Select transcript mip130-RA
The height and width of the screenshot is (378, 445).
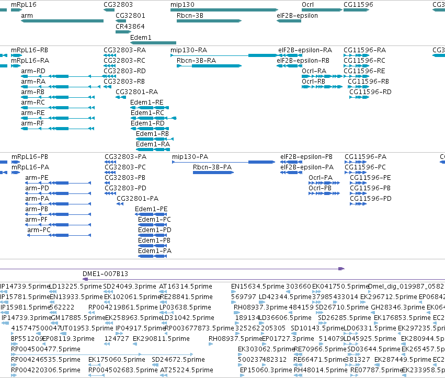[224, 55]
